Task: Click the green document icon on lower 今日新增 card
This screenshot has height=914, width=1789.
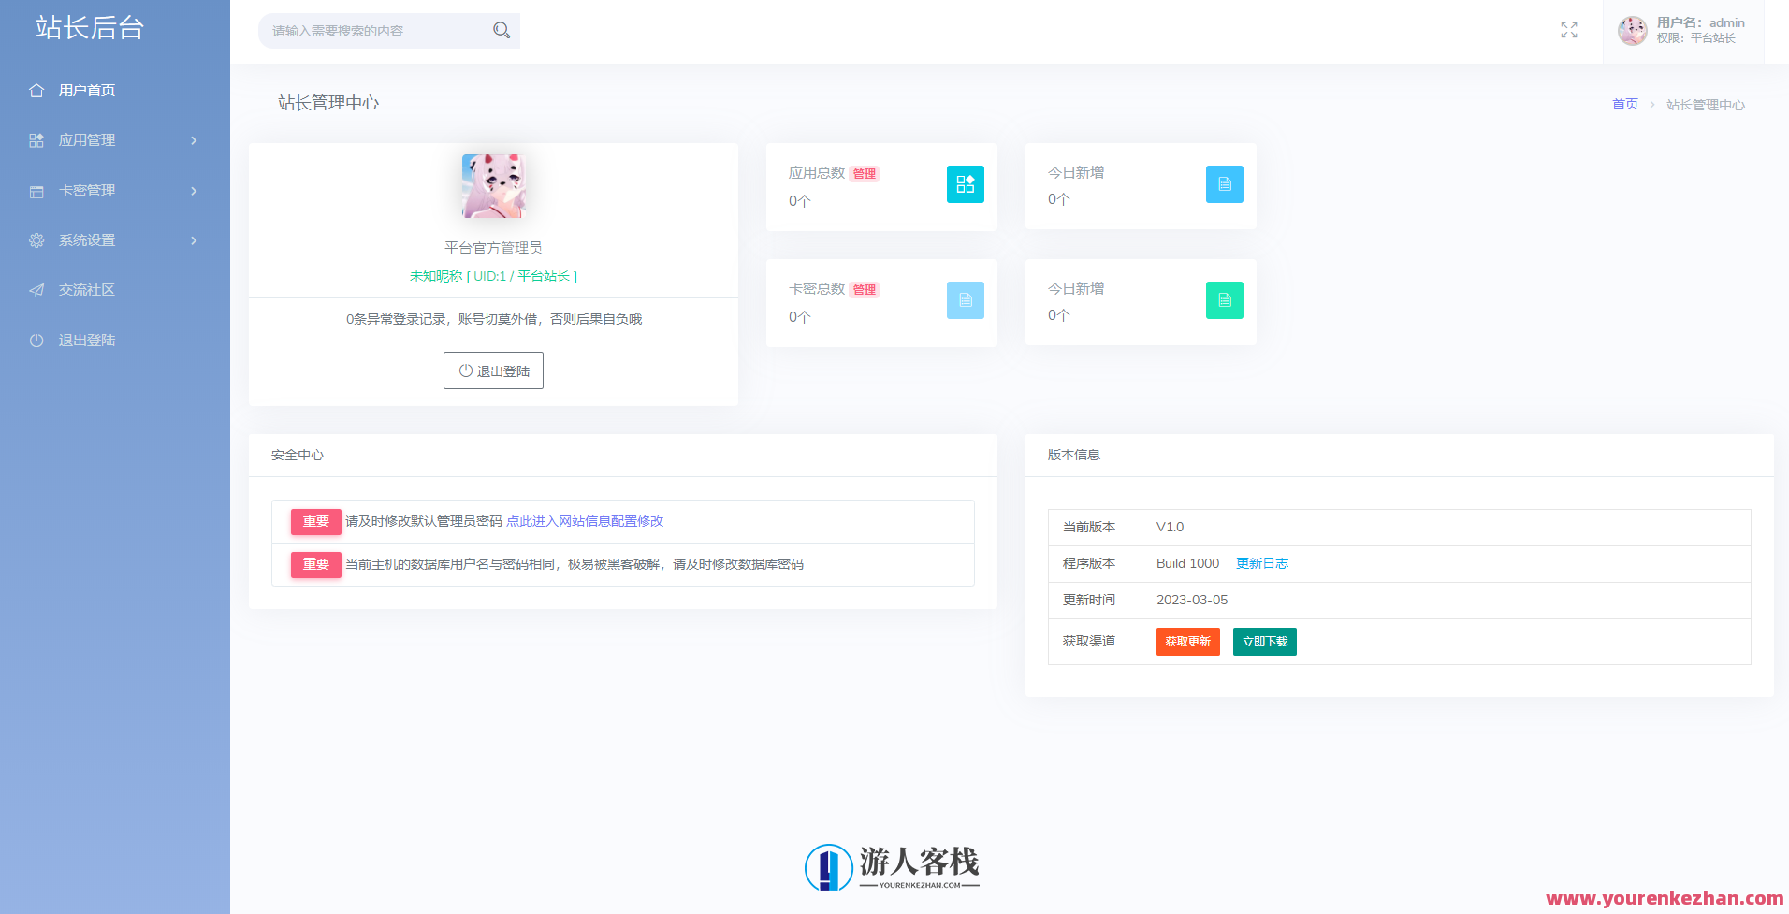Action: tap(1224, 300)
